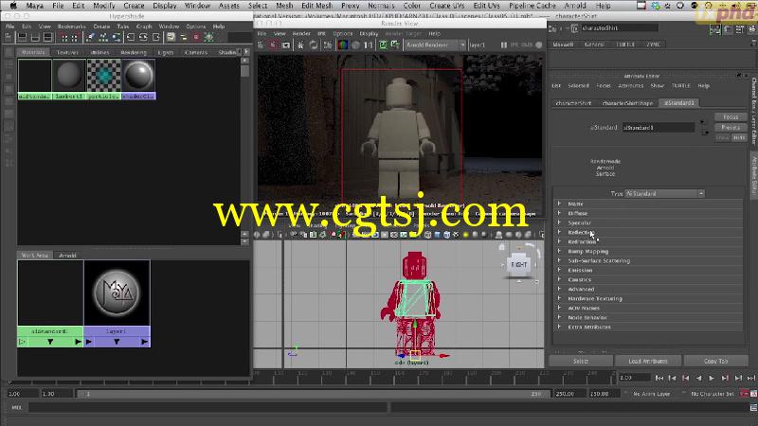
Task: Click the keep image icon in Render View
Action: [x=383, y=44]
